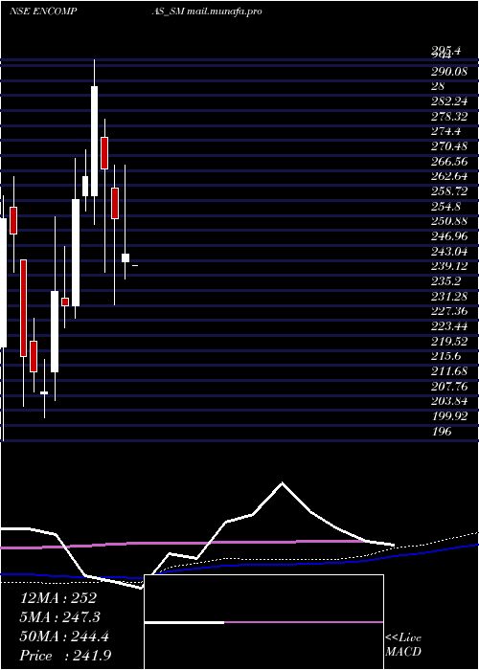The width and height of the screenshot is (479, 670).
Task: Select the 223.44 price label
Action: [x=449, y=327]
